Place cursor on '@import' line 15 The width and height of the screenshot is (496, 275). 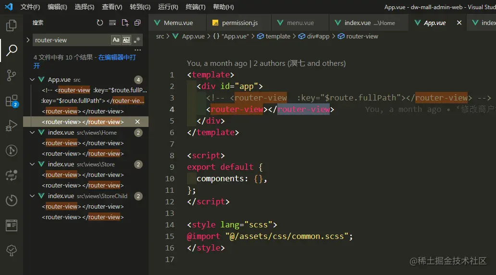(x=270, y=237)
